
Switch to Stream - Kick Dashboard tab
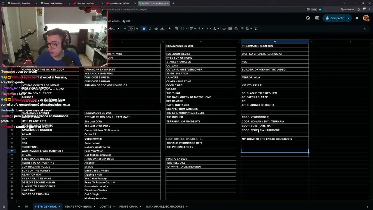[x=53, y=3]
